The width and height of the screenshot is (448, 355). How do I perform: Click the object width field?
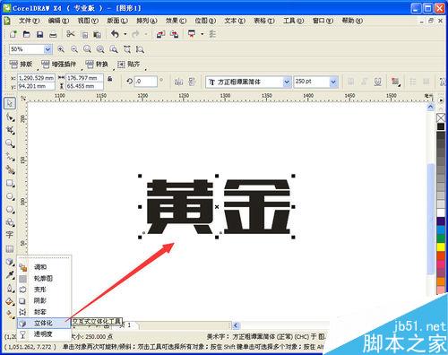(x=84, y=78)
